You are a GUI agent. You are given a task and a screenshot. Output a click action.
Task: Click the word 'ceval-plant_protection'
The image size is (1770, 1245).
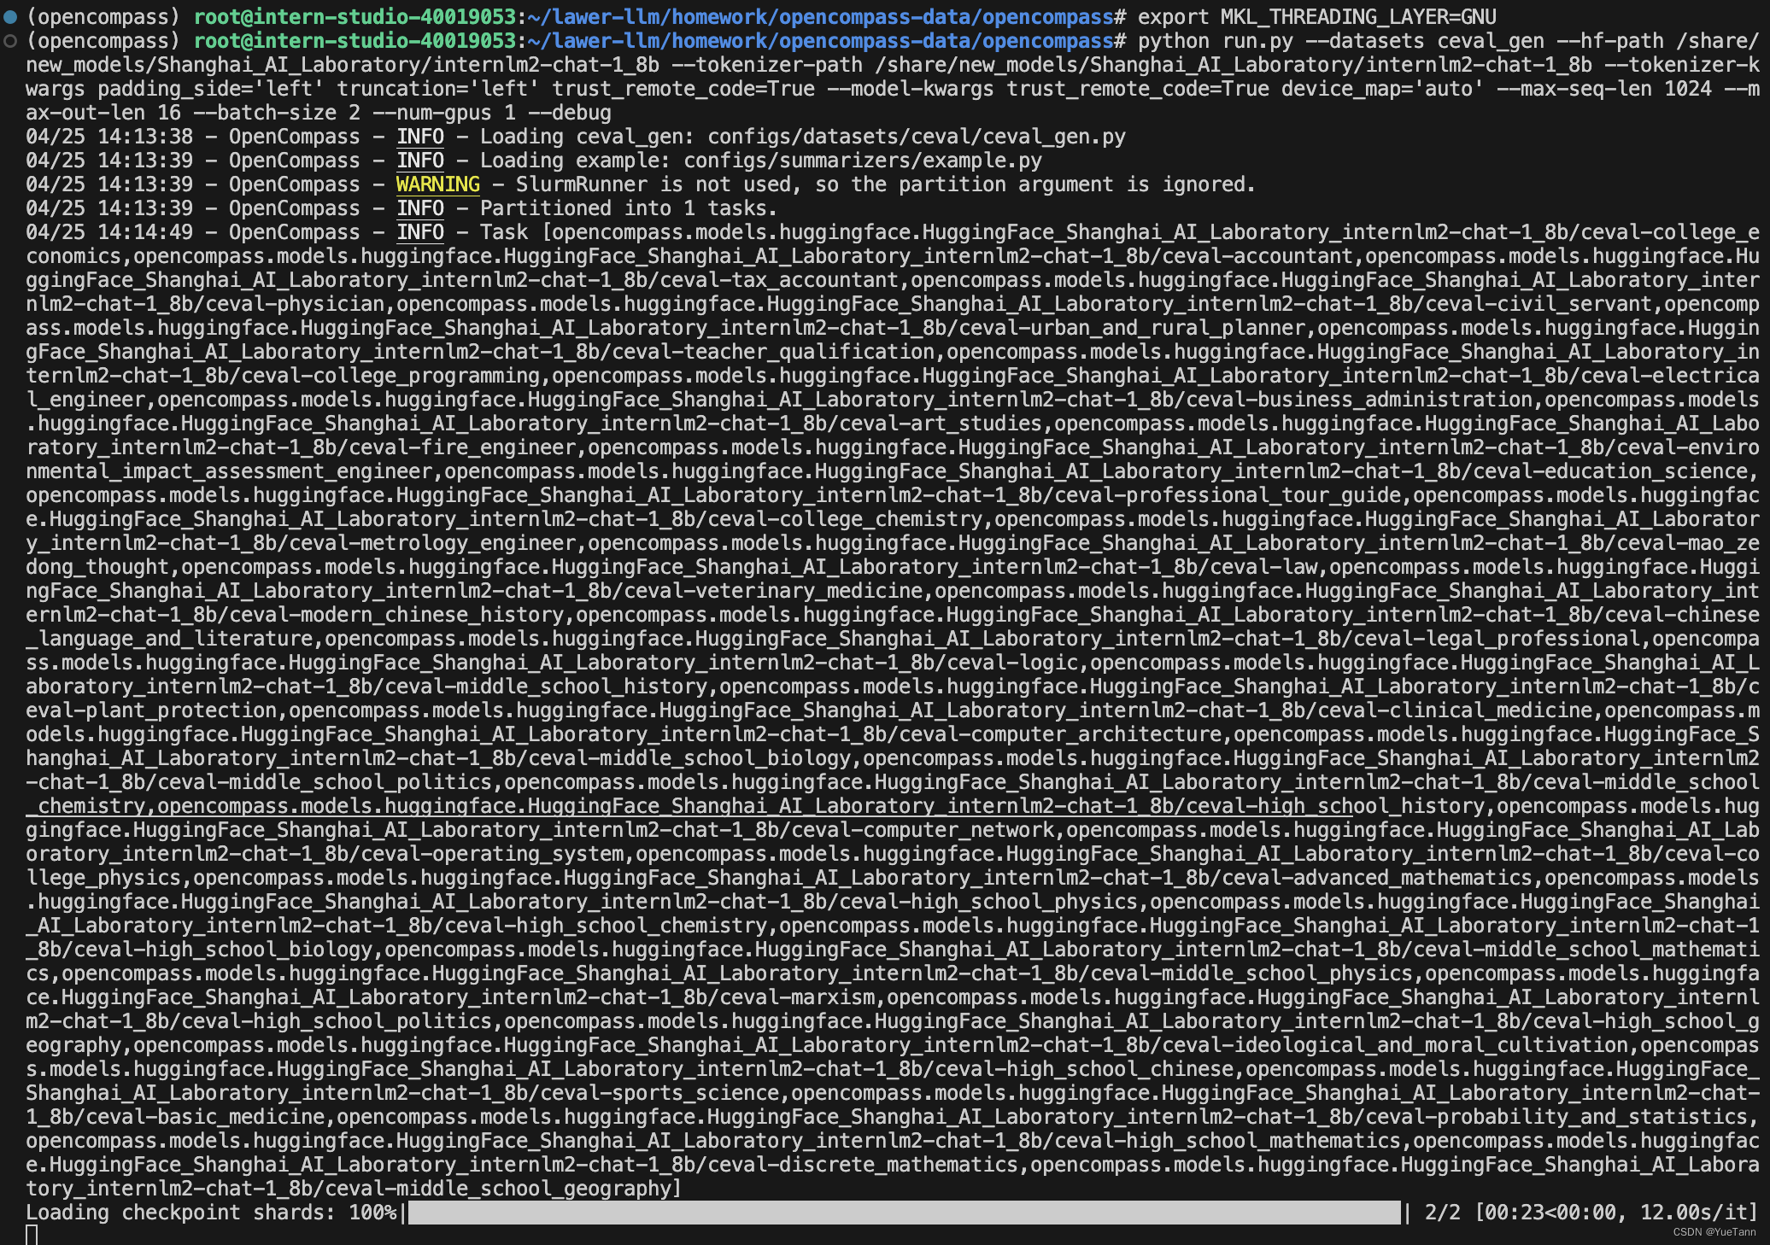(x=151, y=710)
